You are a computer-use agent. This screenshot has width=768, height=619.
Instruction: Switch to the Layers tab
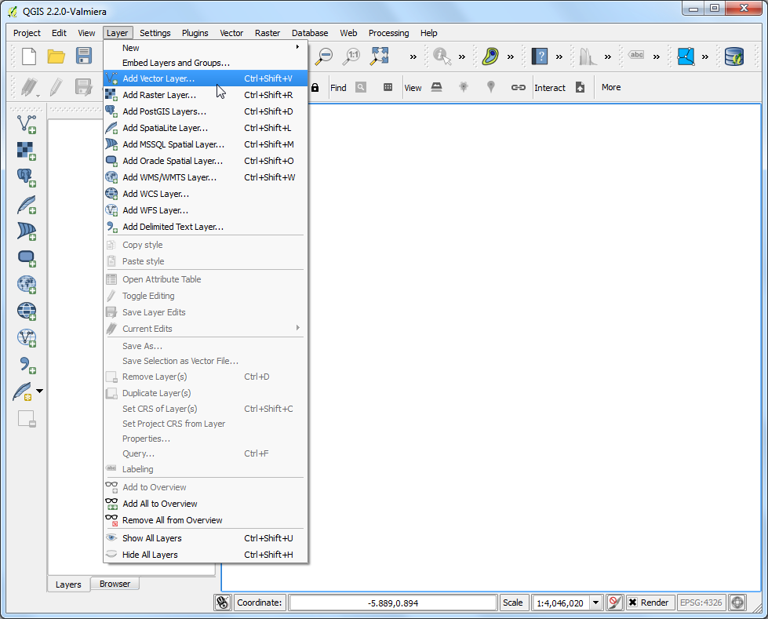pos(68,584)
